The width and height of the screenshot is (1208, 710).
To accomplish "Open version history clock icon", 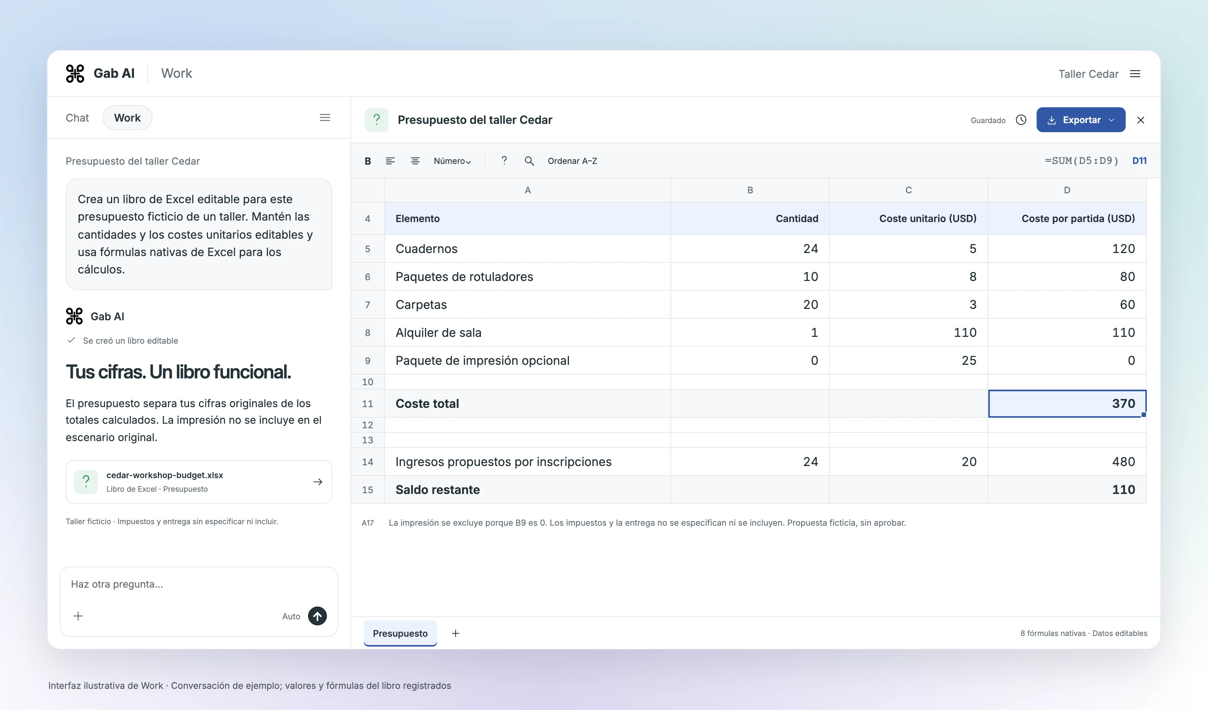I will click(x=1021, y=120).
